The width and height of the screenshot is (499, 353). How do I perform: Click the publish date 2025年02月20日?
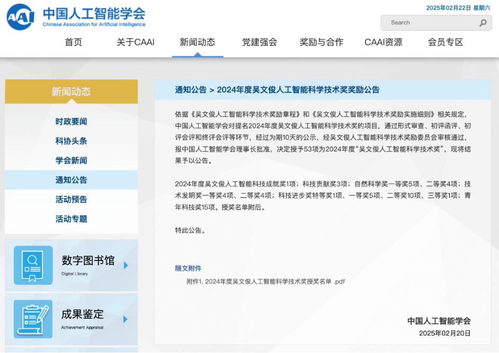pyautogui.click(x=444, y=333)
